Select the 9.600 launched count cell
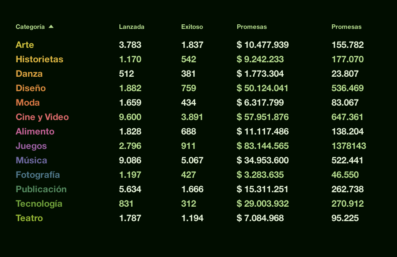The image size is (397, 257). point(130,117)
